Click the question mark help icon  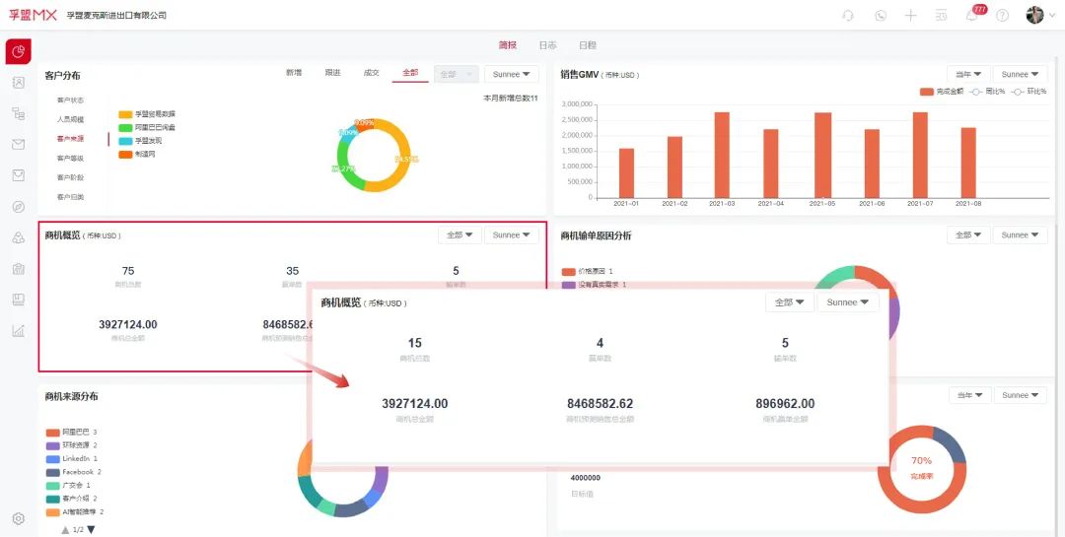pos(1003,16)
